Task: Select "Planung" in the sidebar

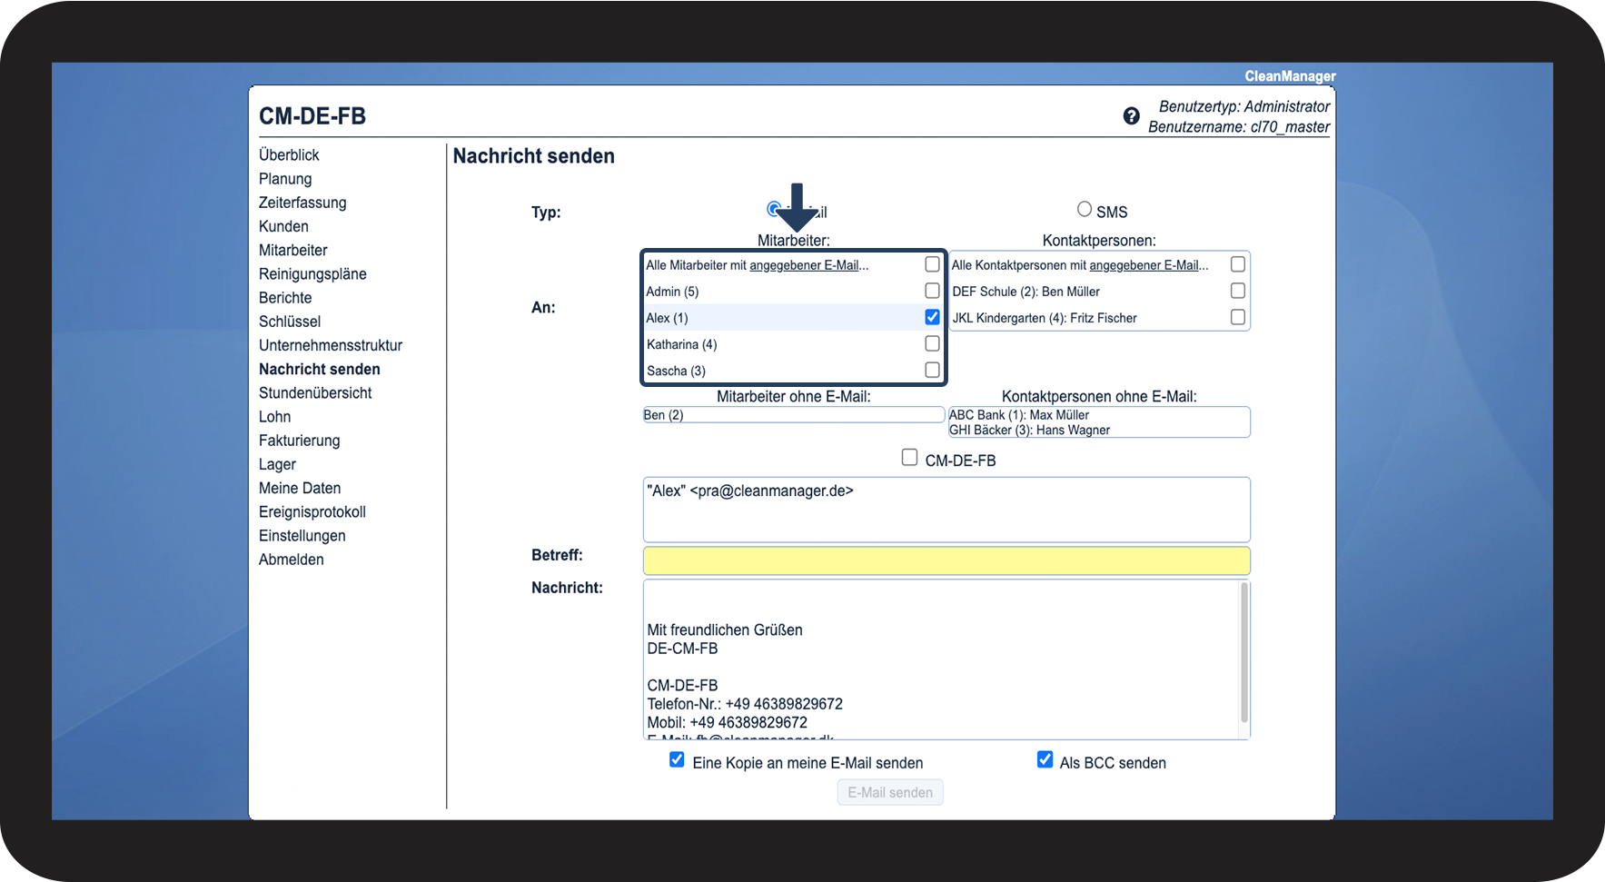Action: click(285, 178)
